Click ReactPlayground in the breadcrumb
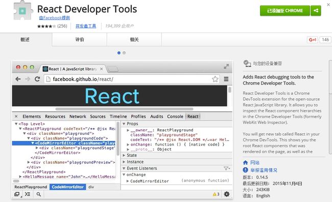This screenshot has width=332, height=202. pyautogui.click(x=31, y=187)
